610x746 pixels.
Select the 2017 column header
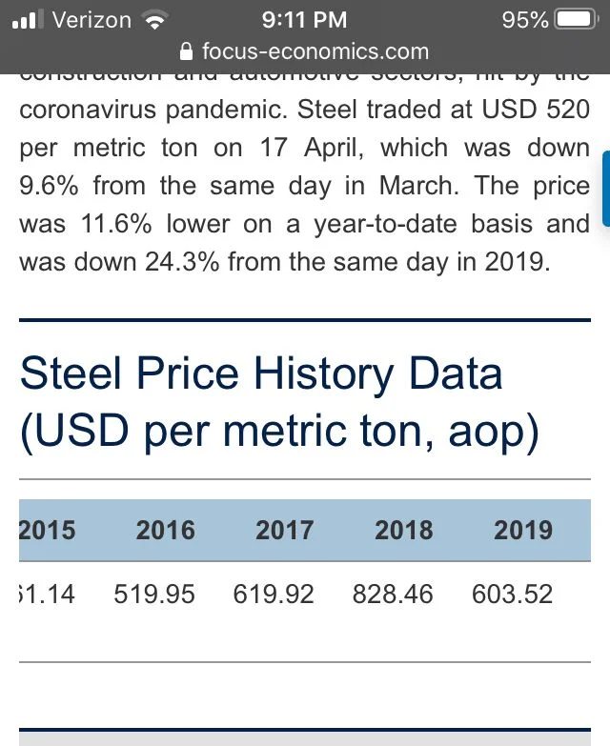(285, 530)
